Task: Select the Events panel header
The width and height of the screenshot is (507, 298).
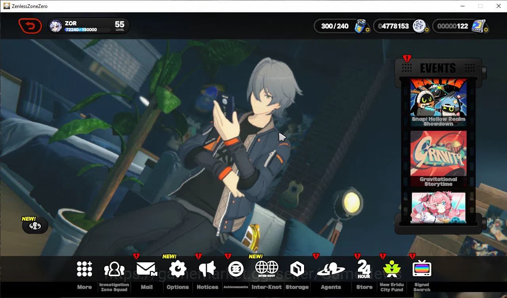Action: pyautogui.click(x=438, y=68)
